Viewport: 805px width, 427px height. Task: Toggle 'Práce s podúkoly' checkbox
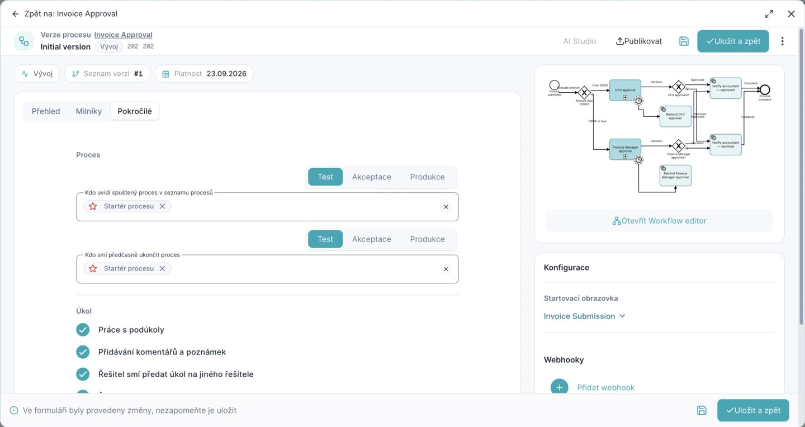[83, 330]
